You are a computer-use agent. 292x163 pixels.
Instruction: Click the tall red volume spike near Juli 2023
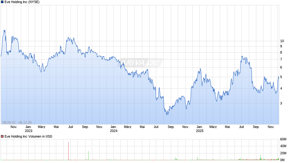[x=69, y=151]
